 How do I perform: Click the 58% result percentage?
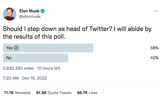pyautogui.click(x=154, y=48)
